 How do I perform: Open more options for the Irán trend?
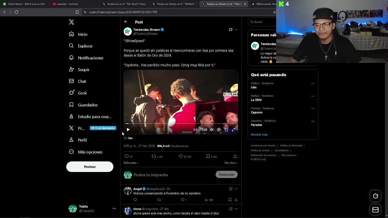point(313,84)
